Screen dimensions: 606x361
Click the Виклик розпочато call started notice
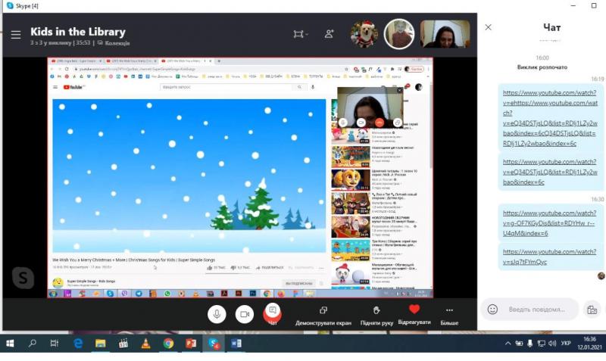(542, 67)
